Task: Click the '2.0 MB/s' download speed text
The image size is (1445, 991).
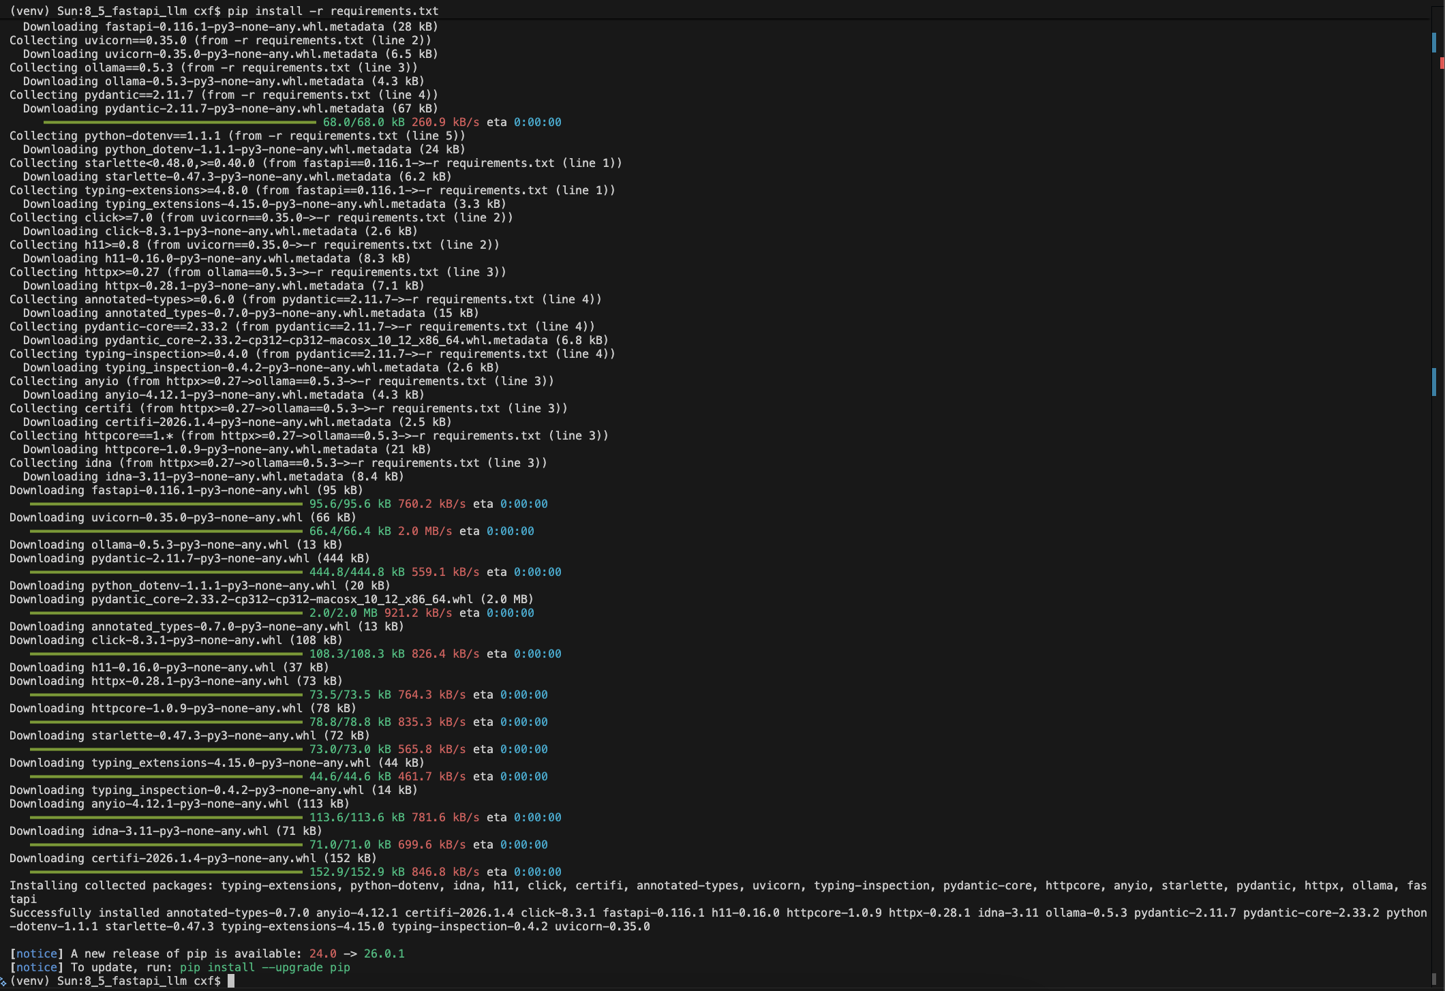Action: coord(425,531)
